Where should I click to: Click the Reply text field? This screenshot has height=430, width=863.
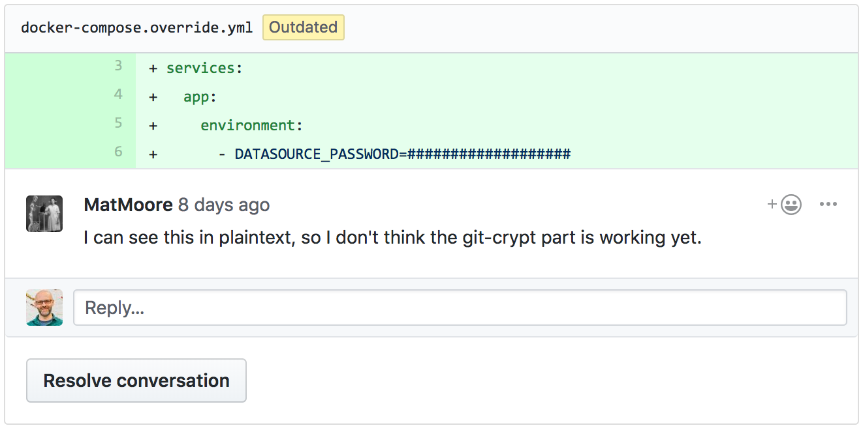[x=457, y=307]
